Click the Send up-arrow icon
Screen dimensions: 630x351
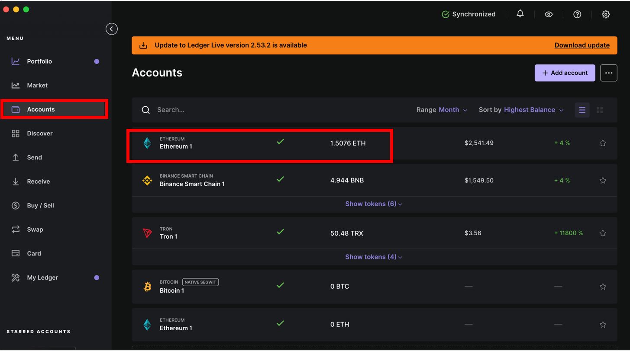[16, 157]
